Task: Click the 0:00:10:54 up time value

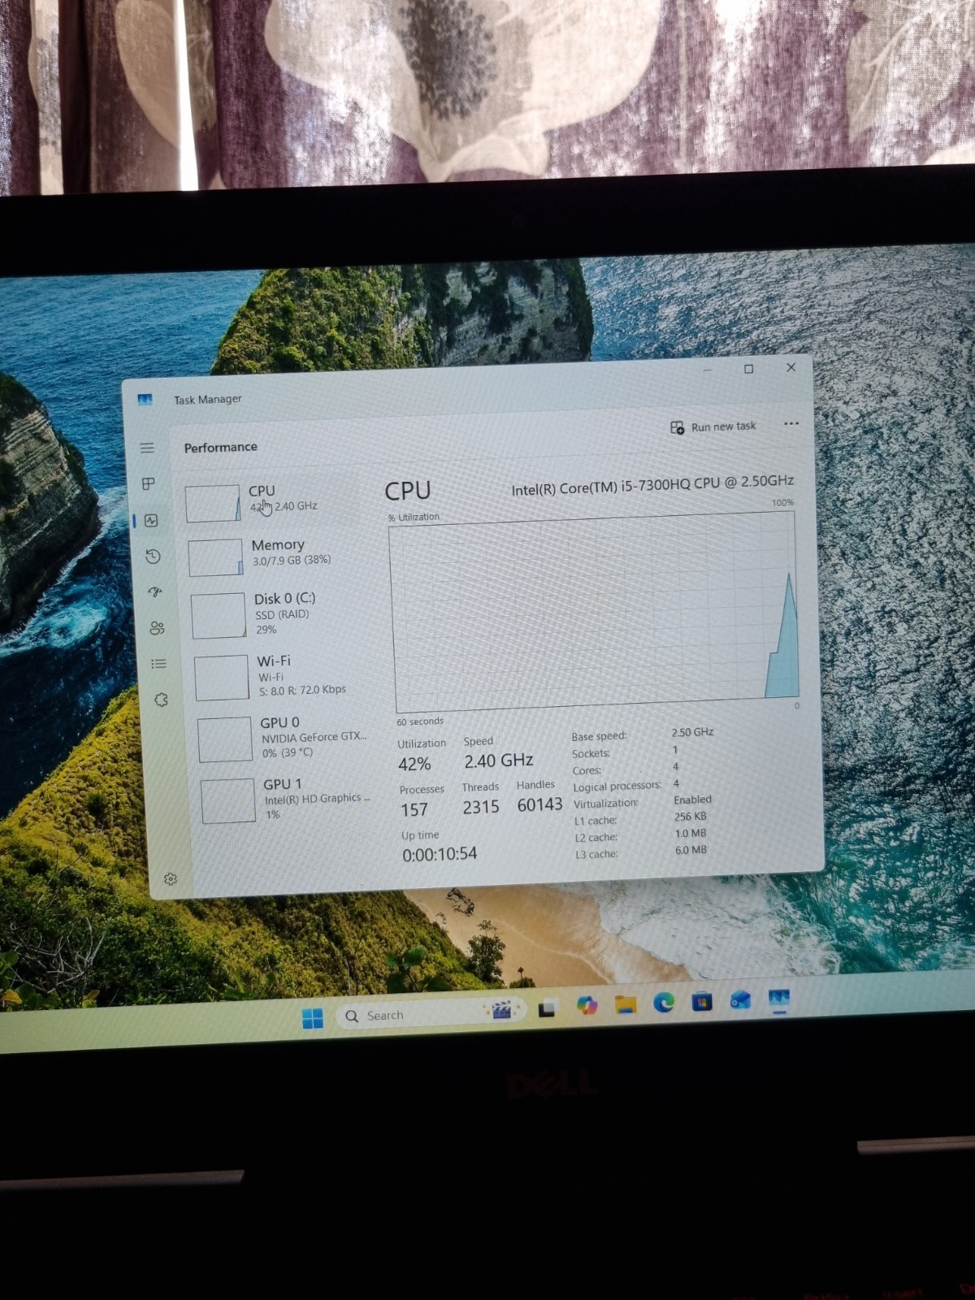Action: pyautogui.click(x=440, y=854)
